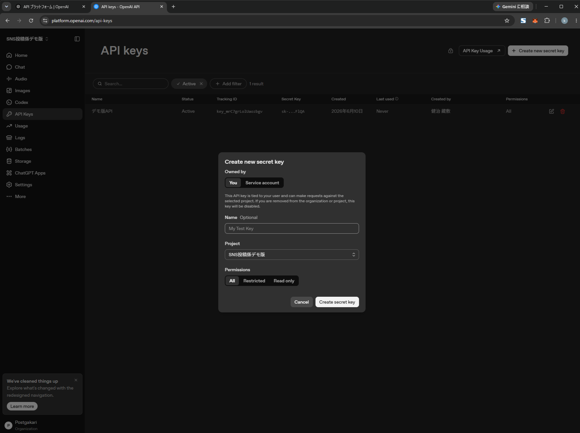Open the Home sidebar item

(x=42, y=55)
